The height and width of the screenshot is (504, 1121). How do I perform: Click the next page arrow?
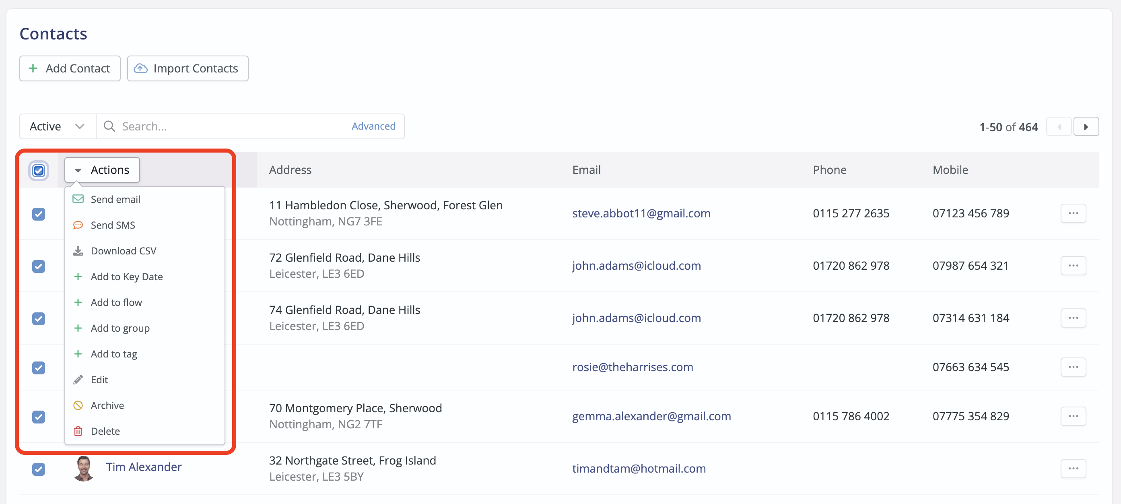point(1086,127)
